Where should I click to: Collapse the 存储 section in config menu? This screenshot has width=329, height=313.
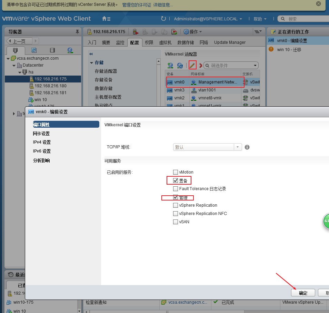click(x=91, y=62)
